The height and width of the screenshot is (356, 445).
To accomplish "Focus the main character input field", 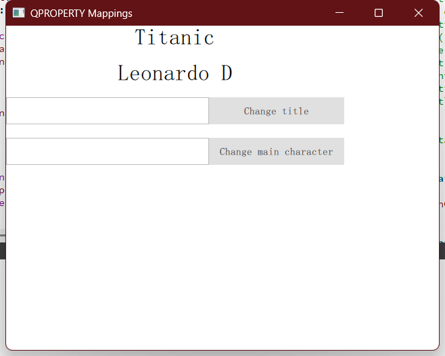I will (x=108, y=151).
